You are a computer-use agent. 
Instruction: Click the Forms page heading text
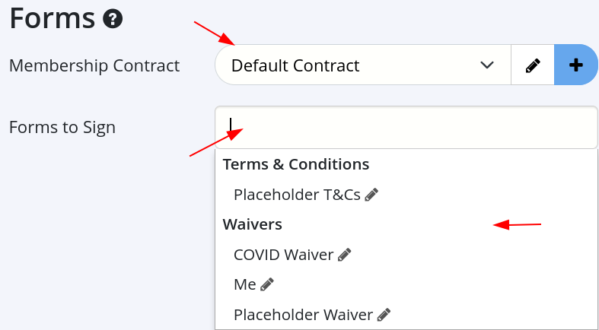(x=52, y=18)
